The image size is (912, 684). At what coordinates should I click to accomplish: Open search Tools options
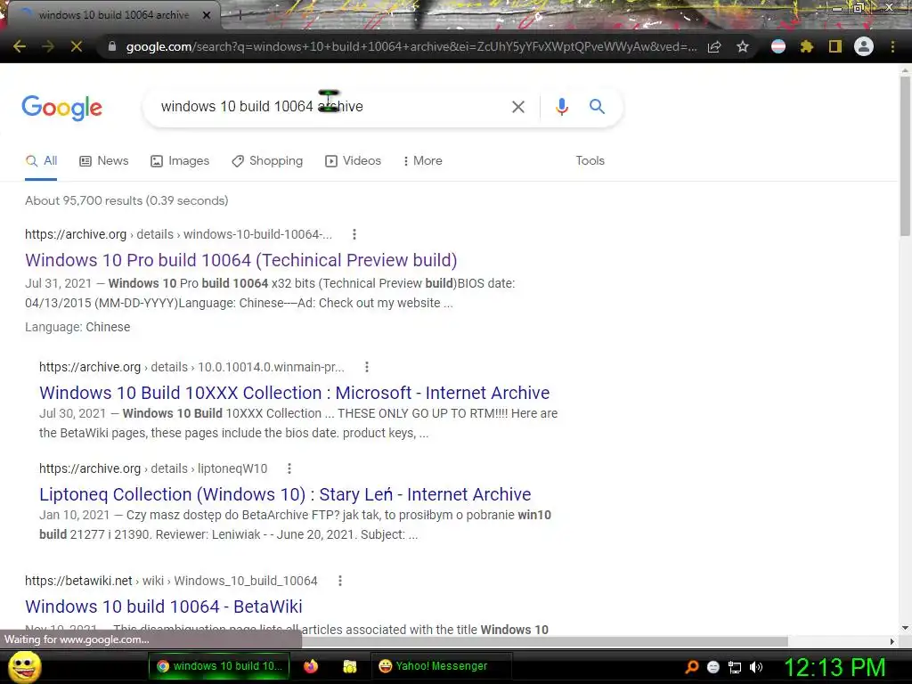click(x=590, y=161)
